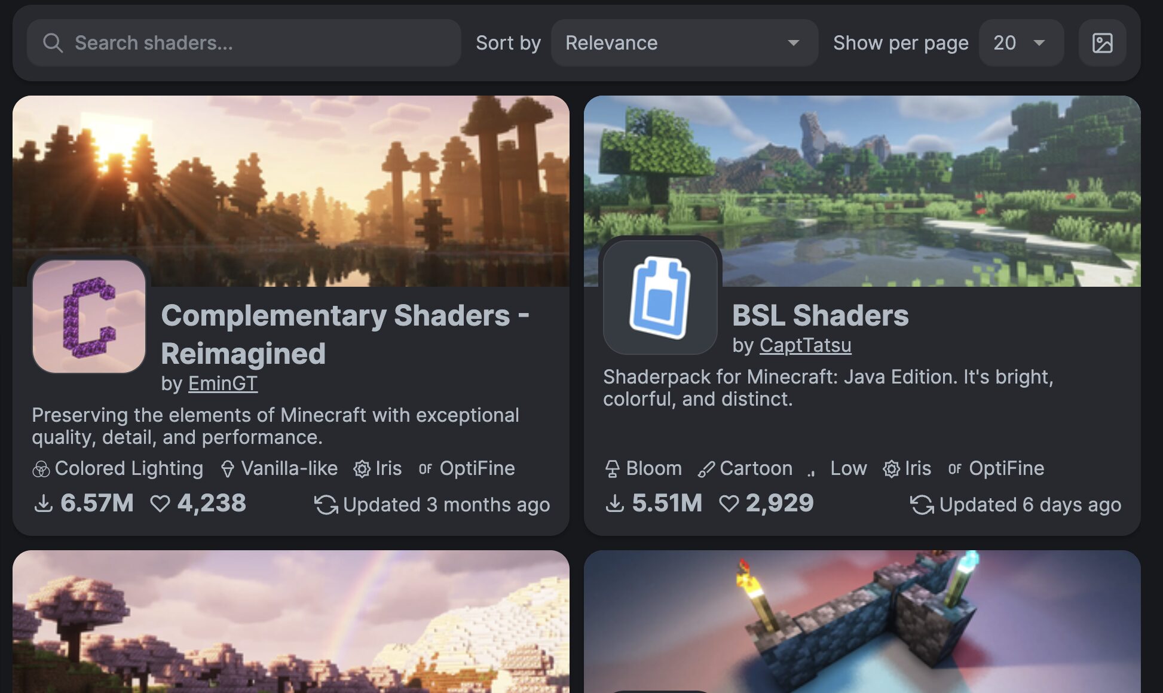Open the Complementary Shaders - Reimagined title
Image resolution: width=1163 pixels, height=693 pixels.
click(x=345, y=334)
